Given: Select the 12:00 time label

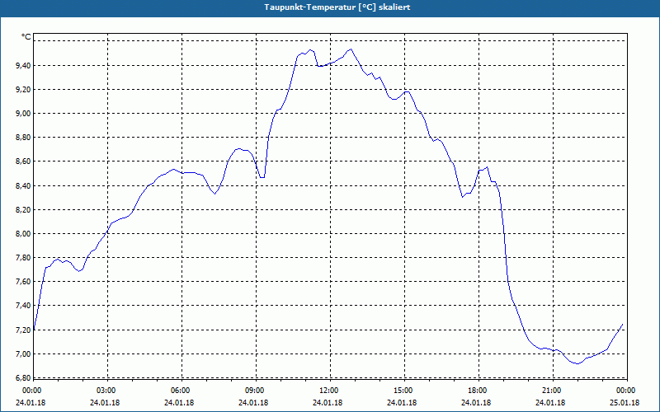Looking at the screenshot, I should pyautogui.click(x=329, y=391).
